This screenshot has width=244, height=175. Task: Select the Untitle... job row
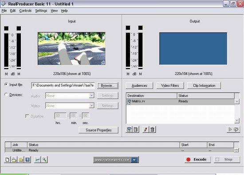(x=119, y=150)
